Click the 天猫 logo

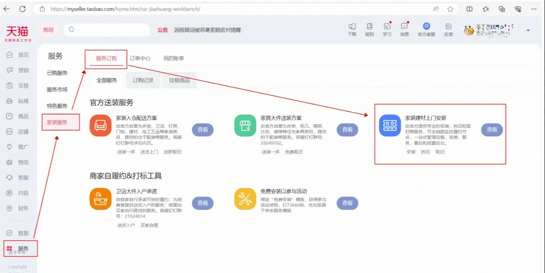pyautogui.click(x=18, y=33)
